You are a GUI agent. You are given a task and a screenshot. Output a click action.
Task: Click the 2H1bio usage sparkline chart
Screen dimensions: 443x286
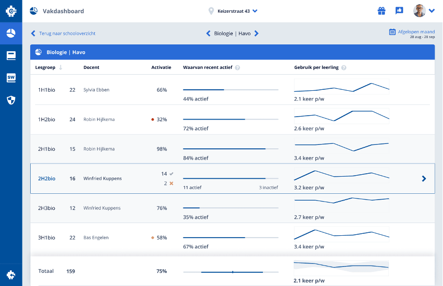pyautogui.click(x=342, y=146)
